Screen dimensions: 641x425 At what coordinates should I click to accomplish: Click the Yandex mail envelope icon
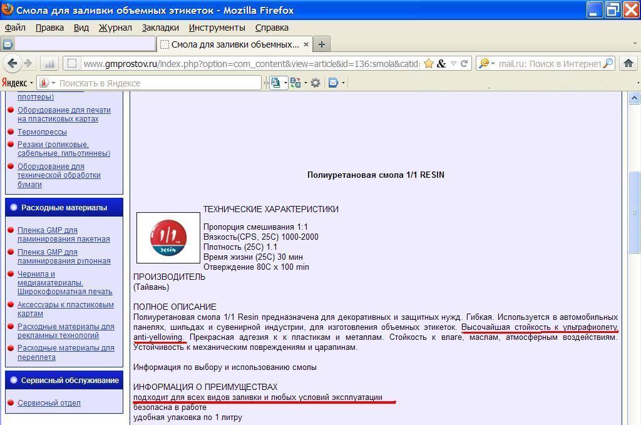click(x=333, y=83)
